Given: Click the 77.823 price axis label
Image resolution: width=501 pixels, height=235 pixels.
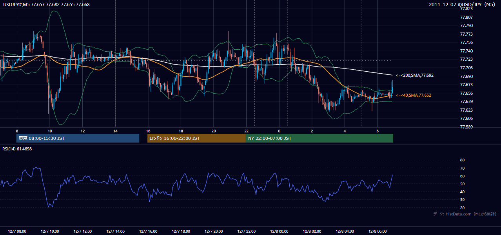Looking at the screenshot, I should (466, 9).
